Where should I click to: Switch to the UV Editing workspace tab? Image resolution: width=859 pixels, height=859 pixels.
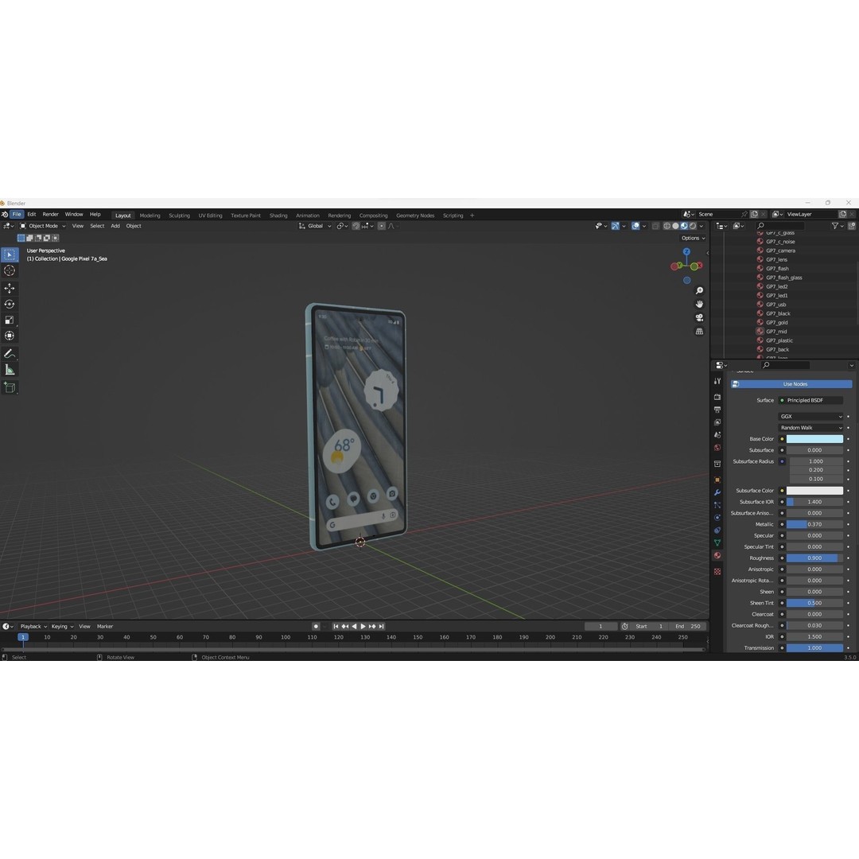(x=210, y=216)
